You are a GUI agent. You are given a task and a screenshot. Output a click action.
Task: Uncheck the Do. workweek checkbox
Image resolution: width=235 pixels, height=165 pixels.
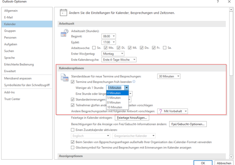141,48
